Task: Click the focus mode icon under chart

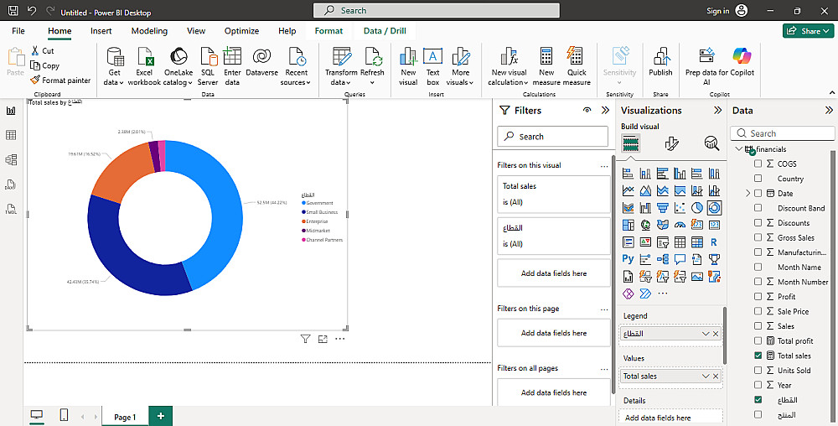Action: pos(323,339)
